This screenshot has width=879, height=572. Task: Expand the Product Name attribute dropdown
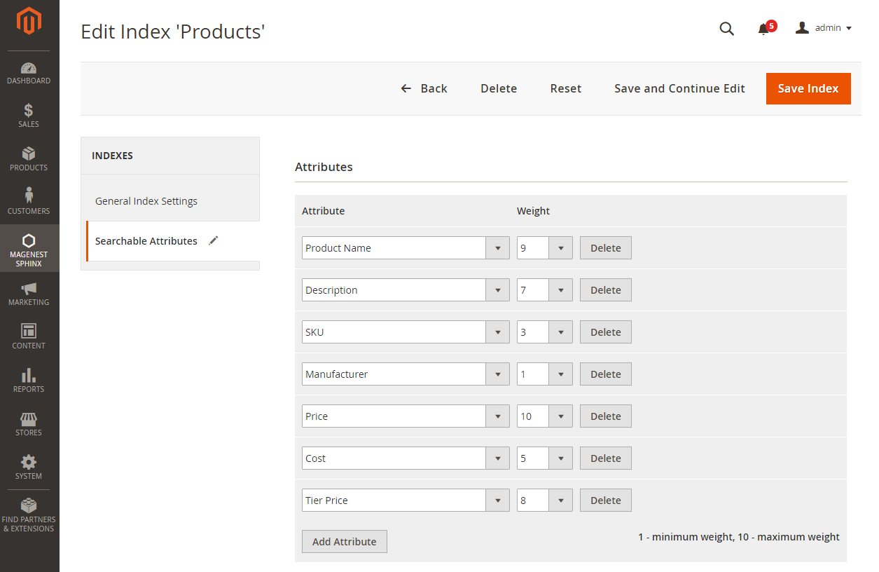tap(497, 247)
